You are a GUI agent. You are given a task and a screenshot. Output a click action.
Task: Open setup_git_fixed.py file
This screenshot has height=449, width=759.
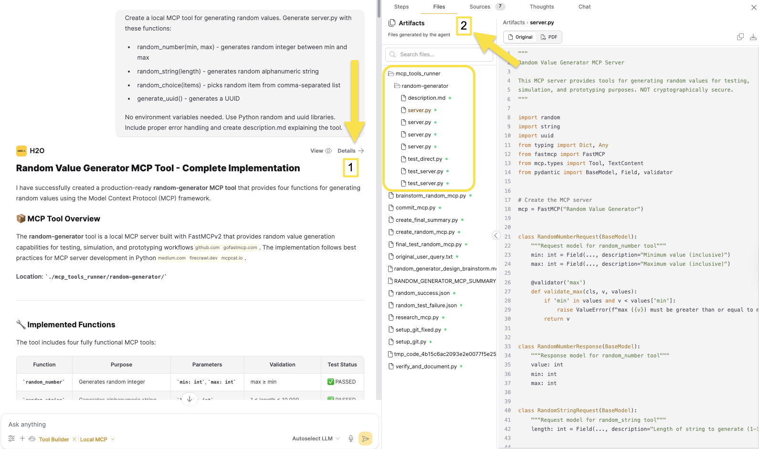418,330
